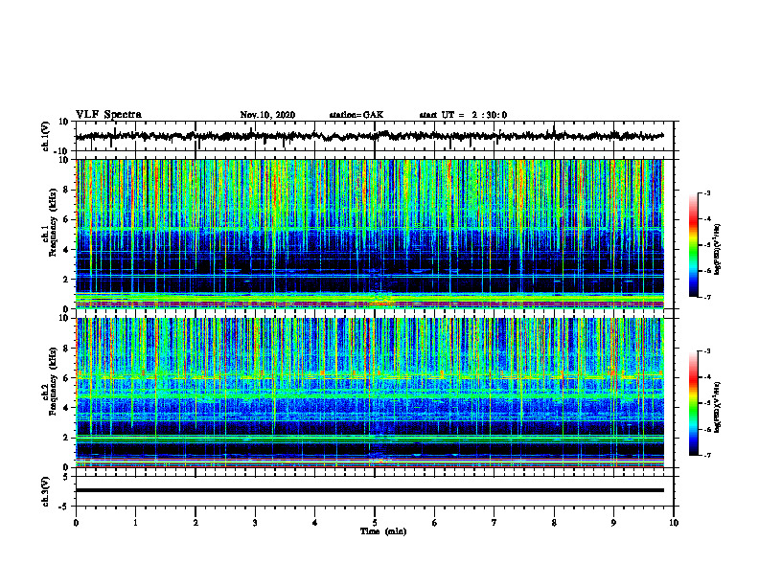Click the "-5" tick on ch.3 voltage axis

point(64,507)
